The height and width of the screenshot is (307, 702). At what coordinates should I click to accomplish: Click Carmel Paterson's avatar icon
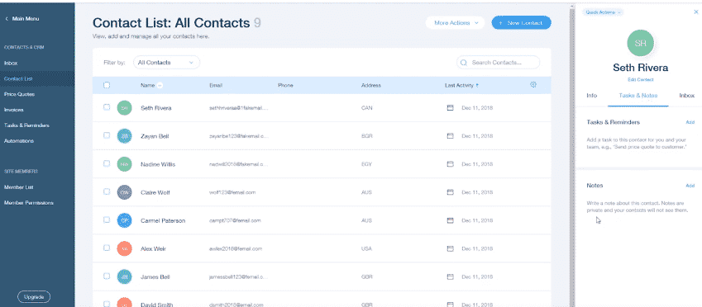[x=125, y=220]
